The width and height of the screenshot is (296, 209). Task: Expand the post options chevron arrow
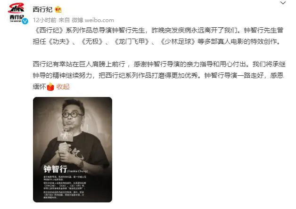(x=283, y=3)
